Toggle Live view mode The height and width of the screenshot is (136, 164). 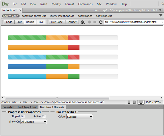tap(41, 22)
